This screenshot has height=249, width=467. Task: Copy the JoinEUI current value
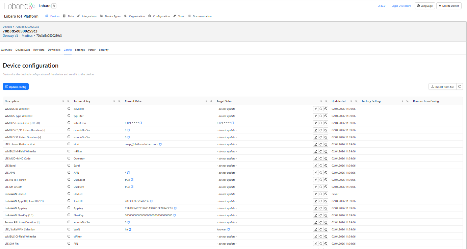click(x=151, y=201)
